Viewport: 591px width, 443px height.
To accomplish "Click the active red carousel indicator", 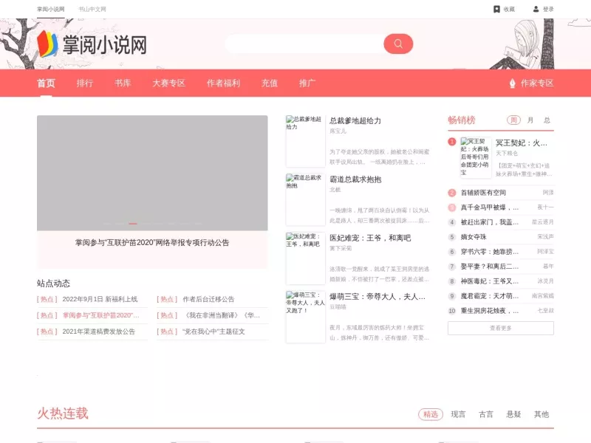I will [x=133, y=224].
